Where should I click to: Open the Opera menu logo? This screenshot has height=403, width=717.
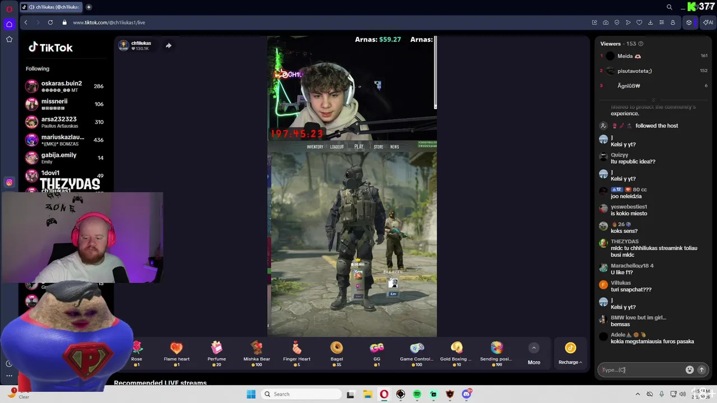click(x=9, y=9)
